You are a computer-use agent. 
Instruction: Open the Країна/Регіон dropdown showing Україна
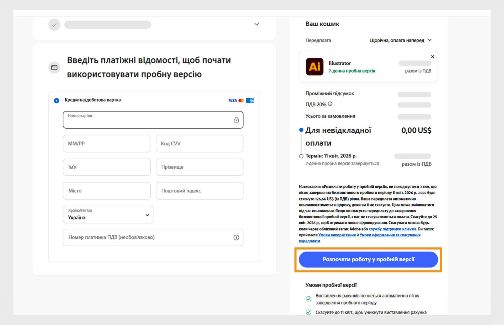point(108,215)
